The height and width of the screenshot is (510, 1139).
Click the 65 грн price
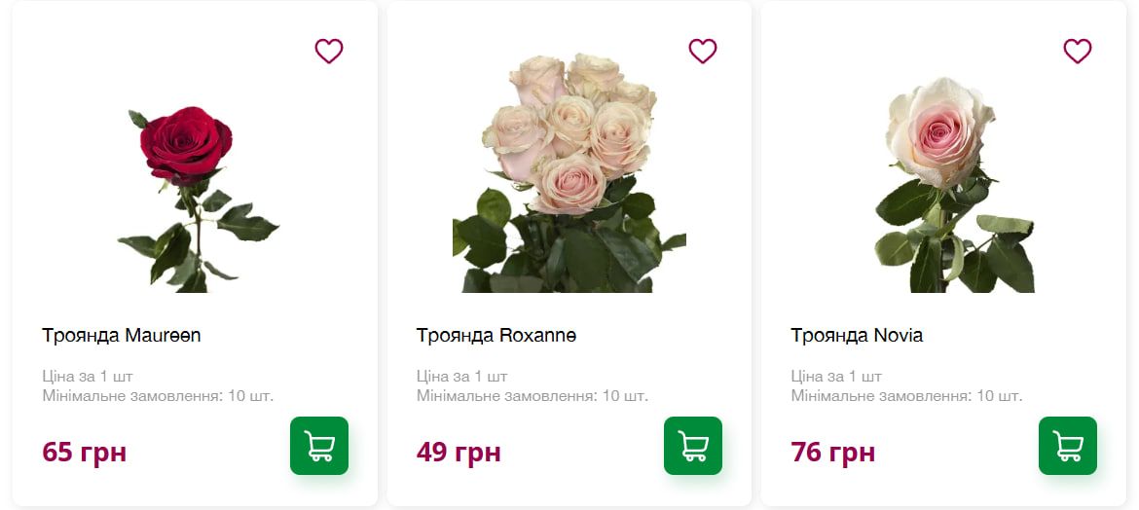tap(85, 453)
